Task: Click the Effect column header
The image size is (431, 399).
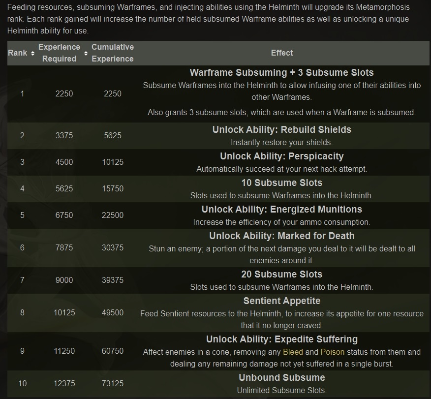Action: 282,53
